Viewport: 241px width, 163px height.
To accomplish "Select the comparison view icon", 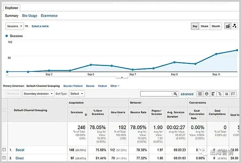I will click(x=220, y=94).
